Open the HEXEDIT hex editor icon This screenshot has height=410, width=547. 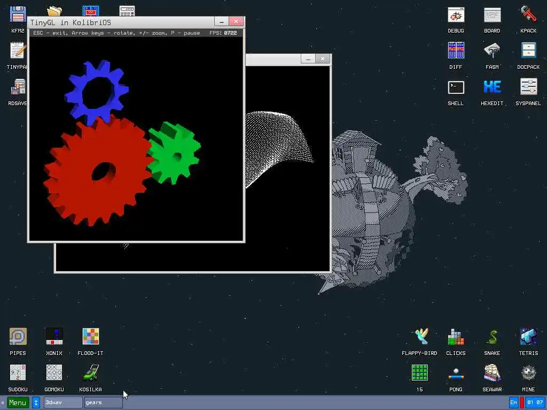(x=492, y=87)
